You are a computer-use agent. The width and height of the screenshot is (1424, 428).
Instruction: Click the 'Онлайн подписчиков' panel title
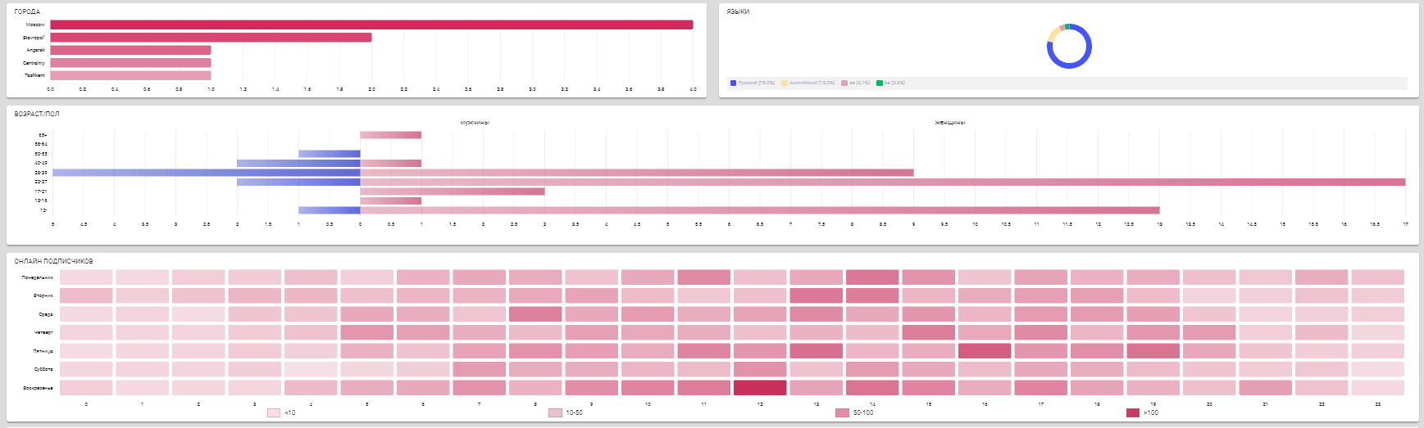pyautogui.click(x=53, y=261)
